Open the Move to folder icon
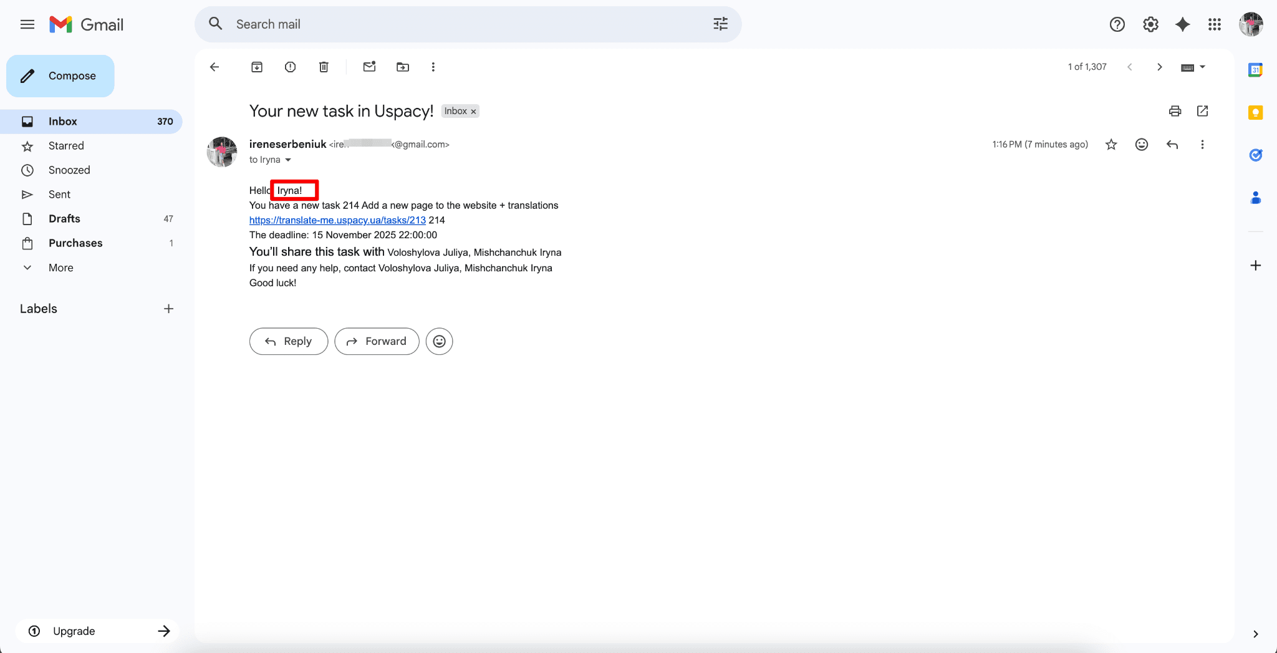The height and width of the screenshot is (653, 1277). 403,67
